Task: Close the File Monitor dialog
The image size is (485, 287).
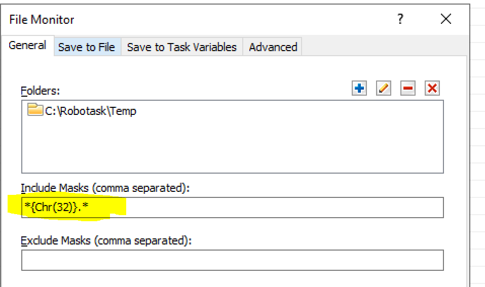Action: point(446,20)
